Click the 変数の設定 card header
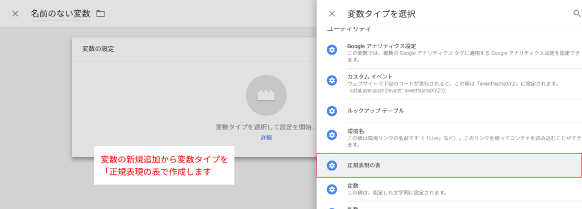582x209 pixels. click(194, 49)
